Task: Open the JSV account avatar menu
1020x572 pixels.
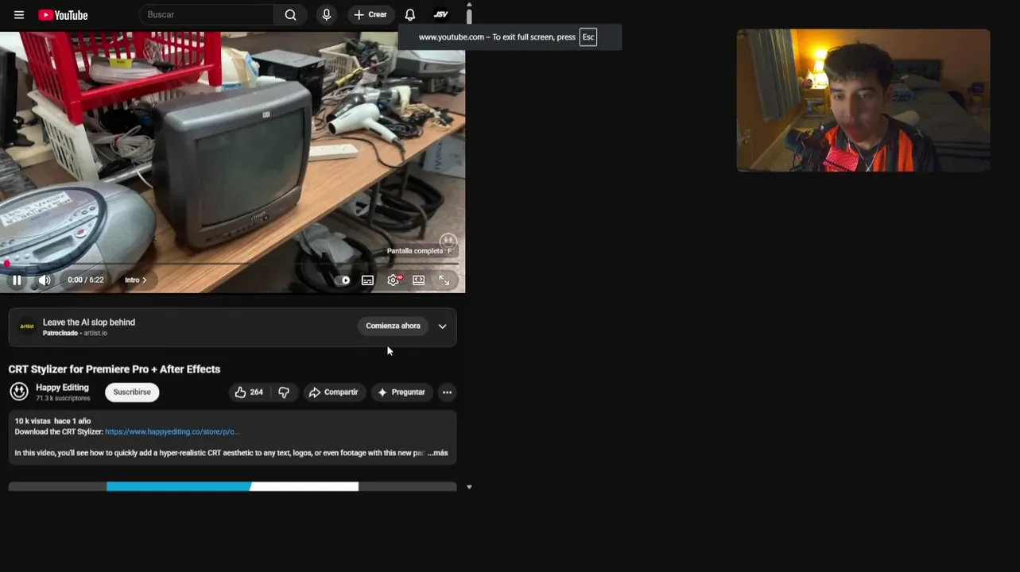Action: (x=440, y=14)
